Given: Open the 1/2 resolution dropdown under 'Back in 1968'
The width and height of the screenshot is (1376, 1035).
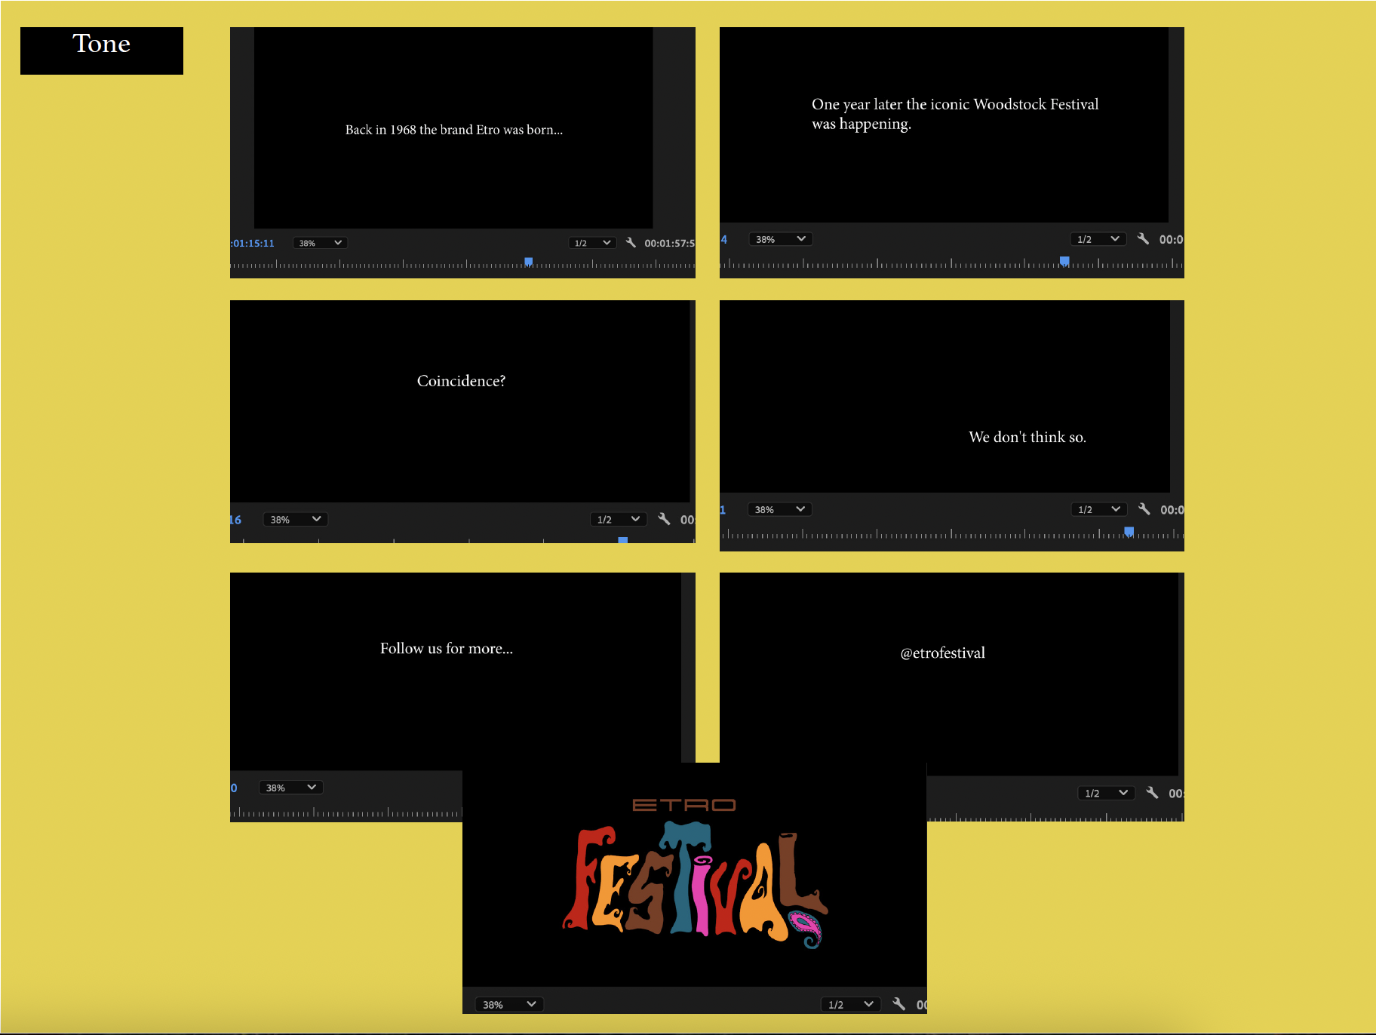Looking at the screenshot, I should (592, 243).
